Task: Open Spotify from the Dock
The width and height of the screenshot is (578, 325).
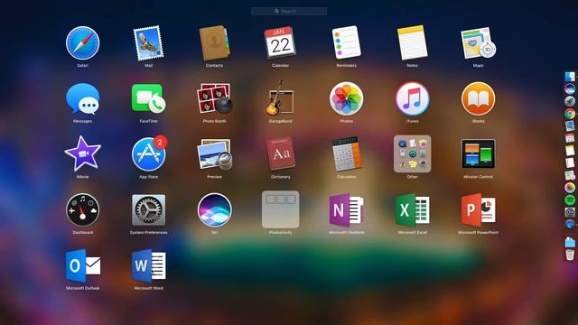Action: click(570, 200)
